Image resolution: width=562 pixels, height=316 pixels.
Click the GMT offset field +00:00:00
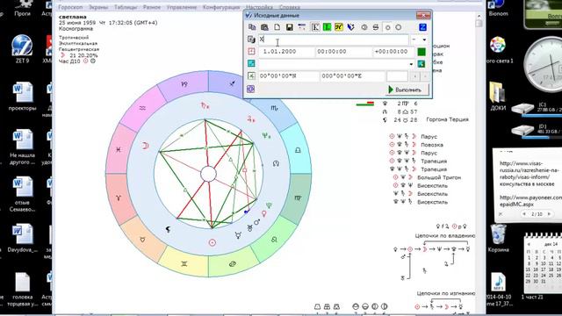click(x=393, y=52)
